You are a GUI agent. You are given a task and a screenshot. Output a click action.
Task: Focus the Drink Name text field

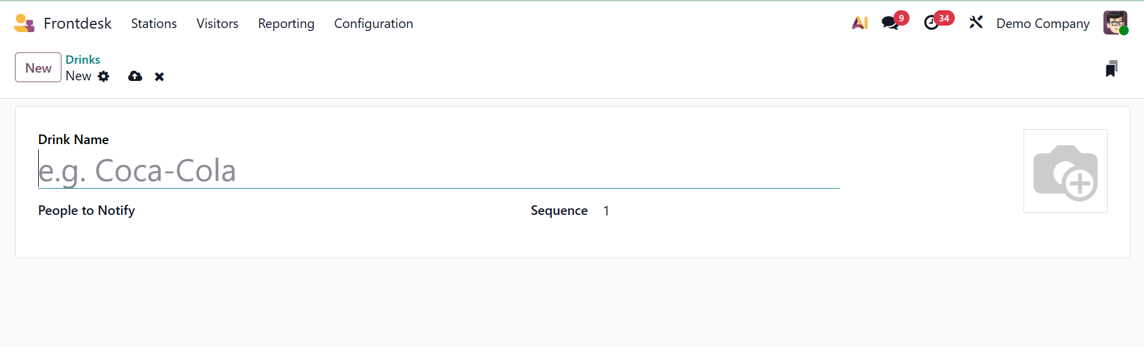point(438,171)
